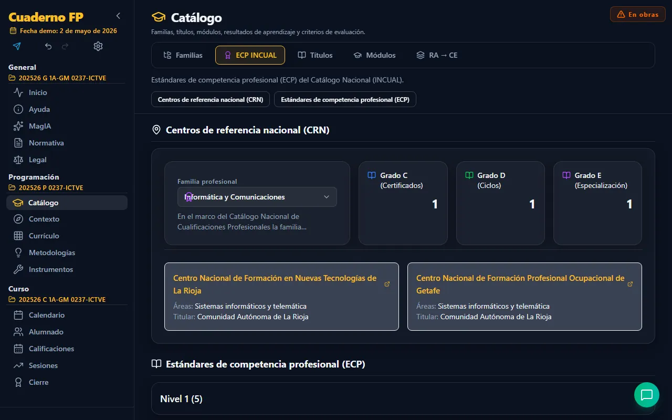Select Contexto in Programación
This screenshot has width=672, height=420.
pyautogui.click(x=67, y=219)
